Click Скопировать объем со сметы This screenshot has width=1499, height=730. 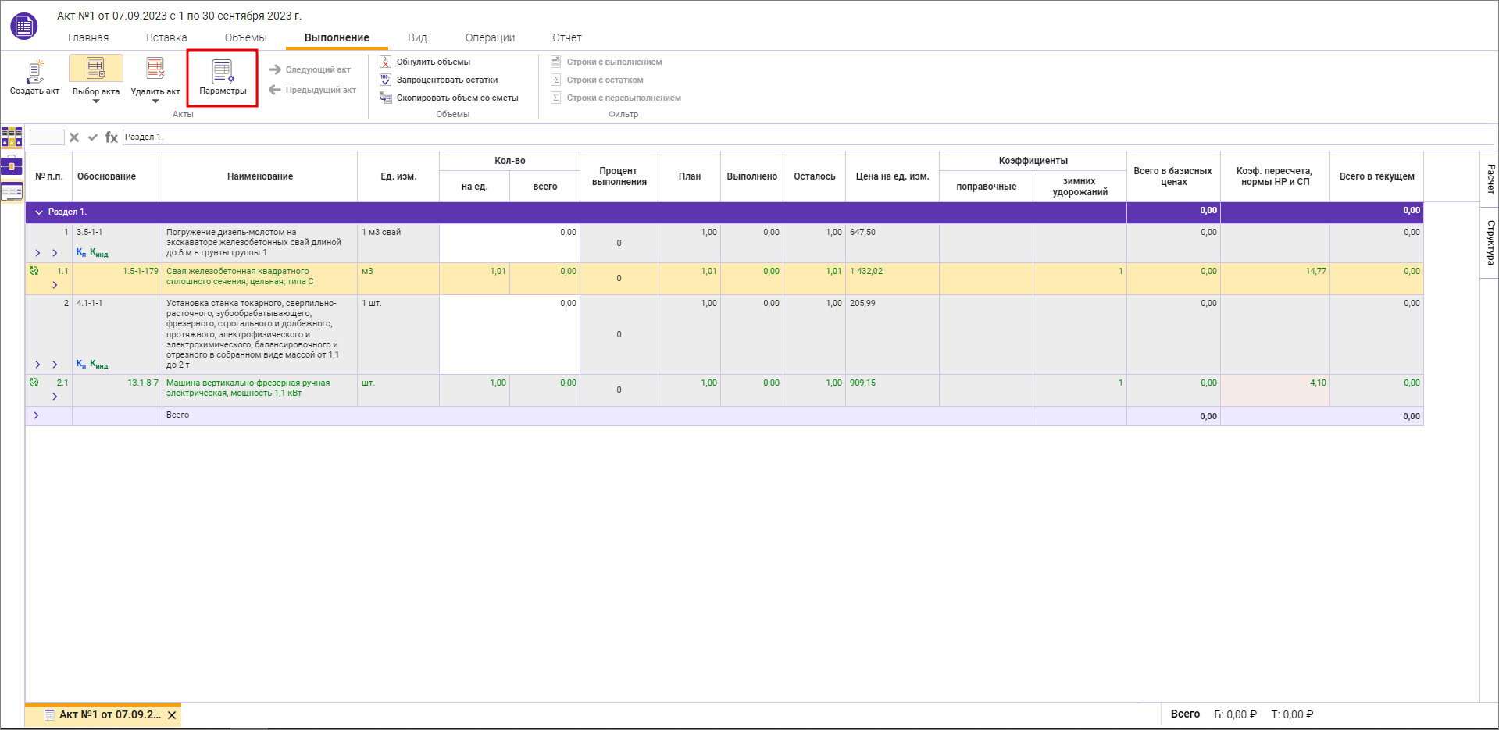click(x=457, y=98)
